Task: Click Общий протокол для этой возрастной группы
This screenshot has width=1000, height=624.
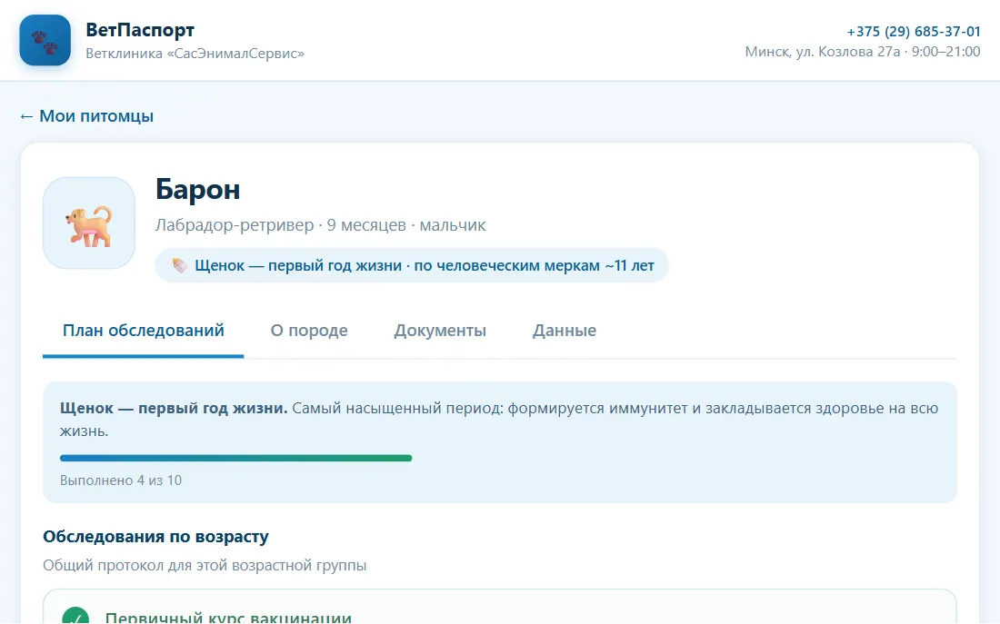Action: [x=205, y=565]
